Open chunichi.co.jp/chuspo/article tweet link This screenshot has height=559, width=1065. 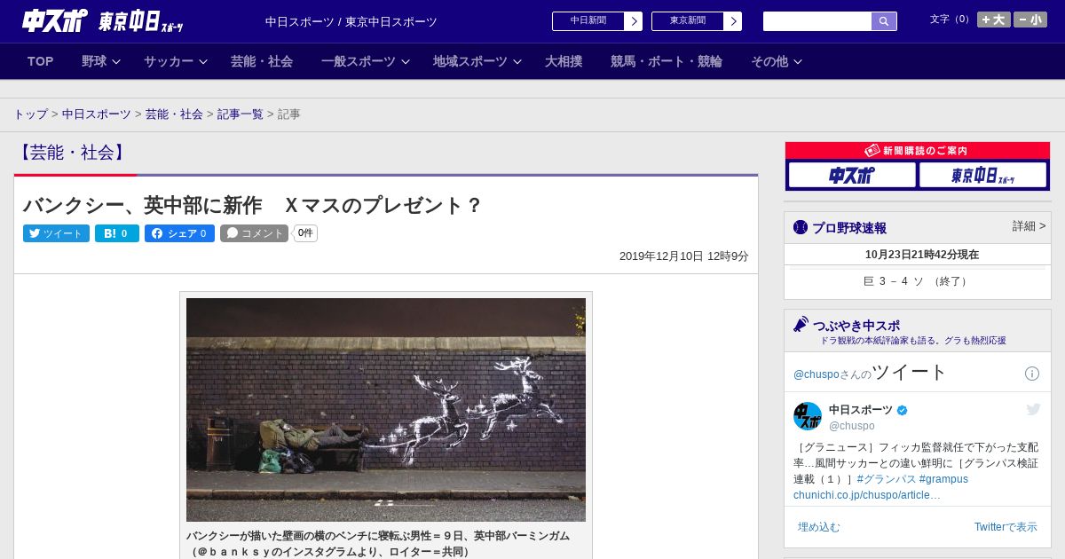click(867, 495)
